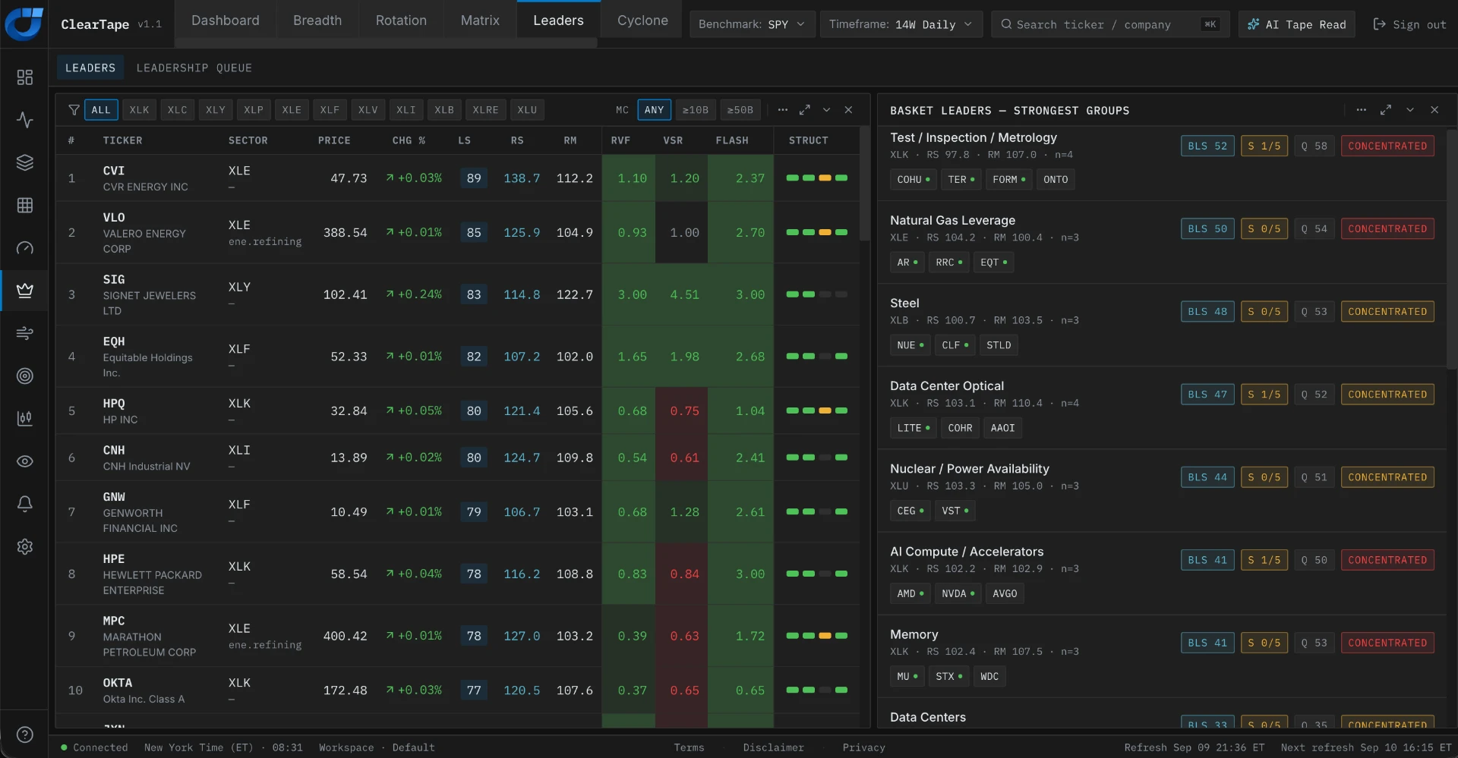Select the LEADERS sub-tab

click(90, 68)
